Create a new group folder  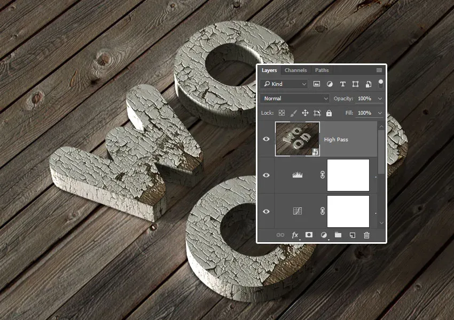[338, 235]
